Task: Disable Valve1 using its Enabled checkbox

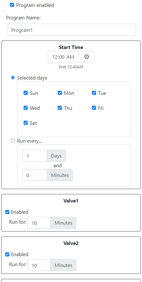Action: [7, 212]
